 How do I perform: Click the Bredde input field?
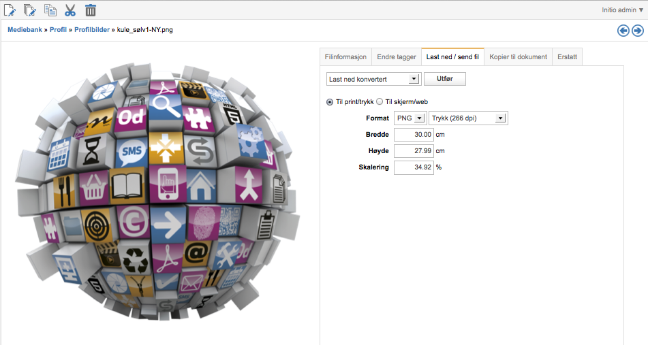(x=414, y=135)
